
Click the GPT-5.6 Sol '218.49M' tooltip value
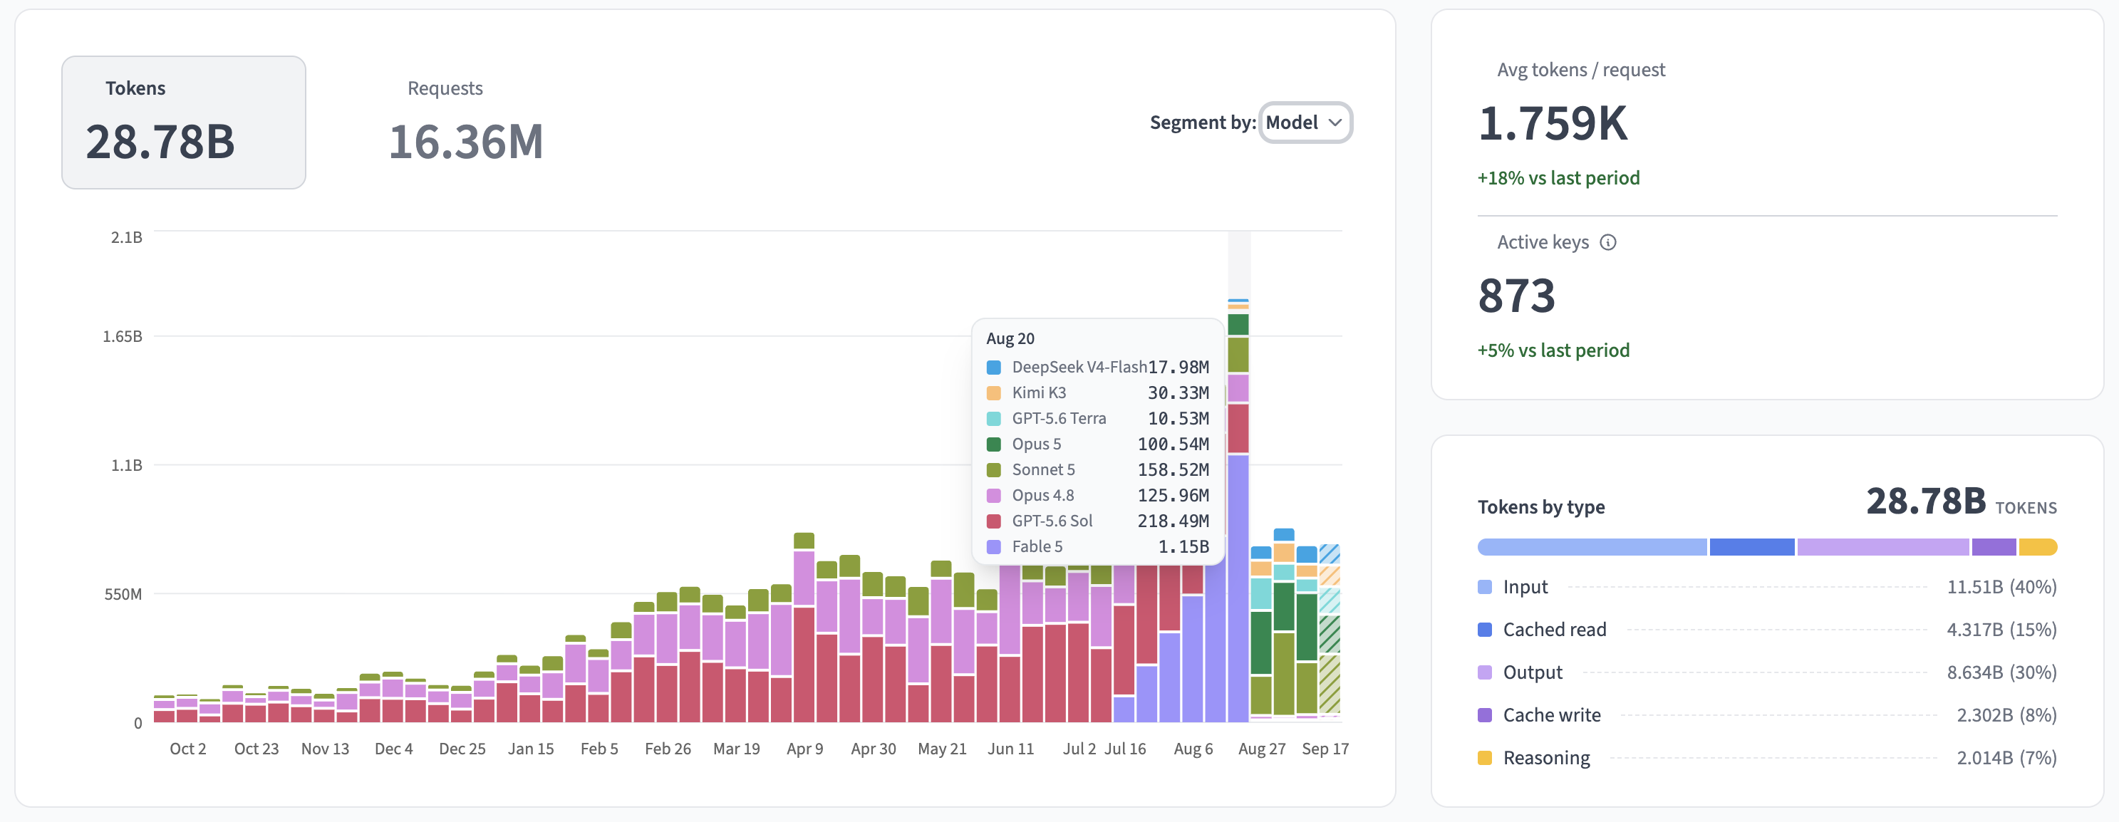click(x=1173, y=521)
